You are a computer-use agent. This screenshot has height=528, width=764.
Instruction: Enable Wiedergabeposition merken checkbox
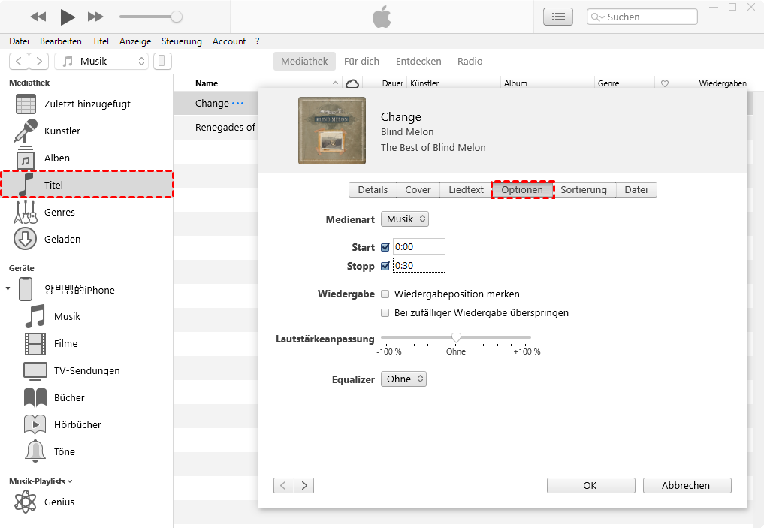coord(385,294)
